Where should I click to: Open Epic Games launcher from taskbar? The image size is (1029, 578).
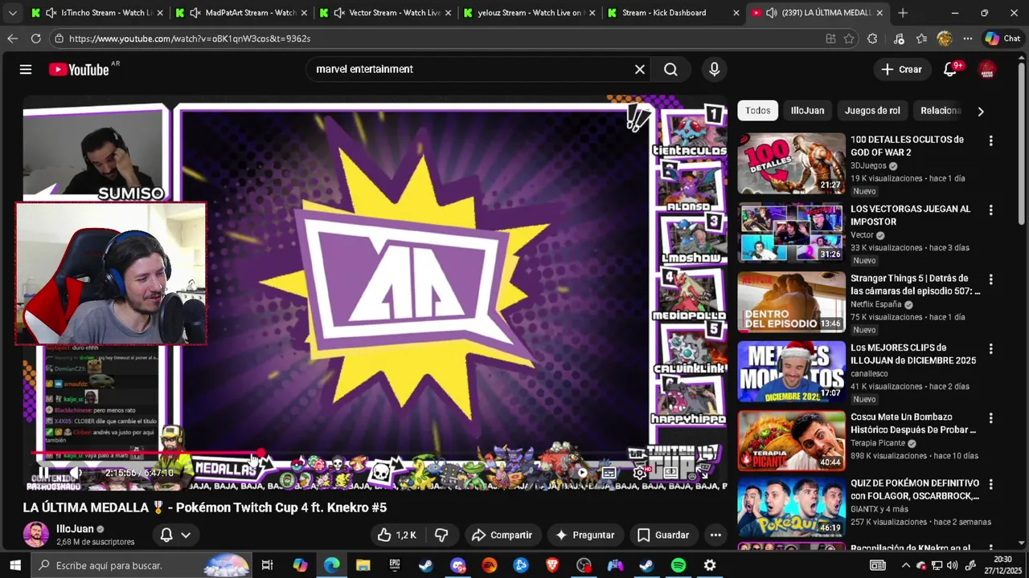(x=395, y=565)
